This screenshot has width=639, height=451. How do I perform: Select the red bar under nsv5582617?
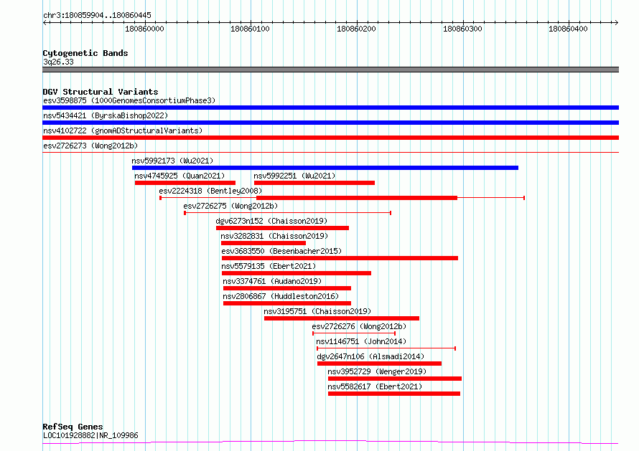(x=394, y=394)
